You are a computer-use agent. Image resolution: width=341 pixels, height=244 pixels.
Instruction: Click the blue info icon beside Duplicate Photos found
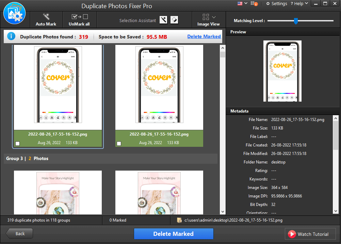tap(11, 36)
